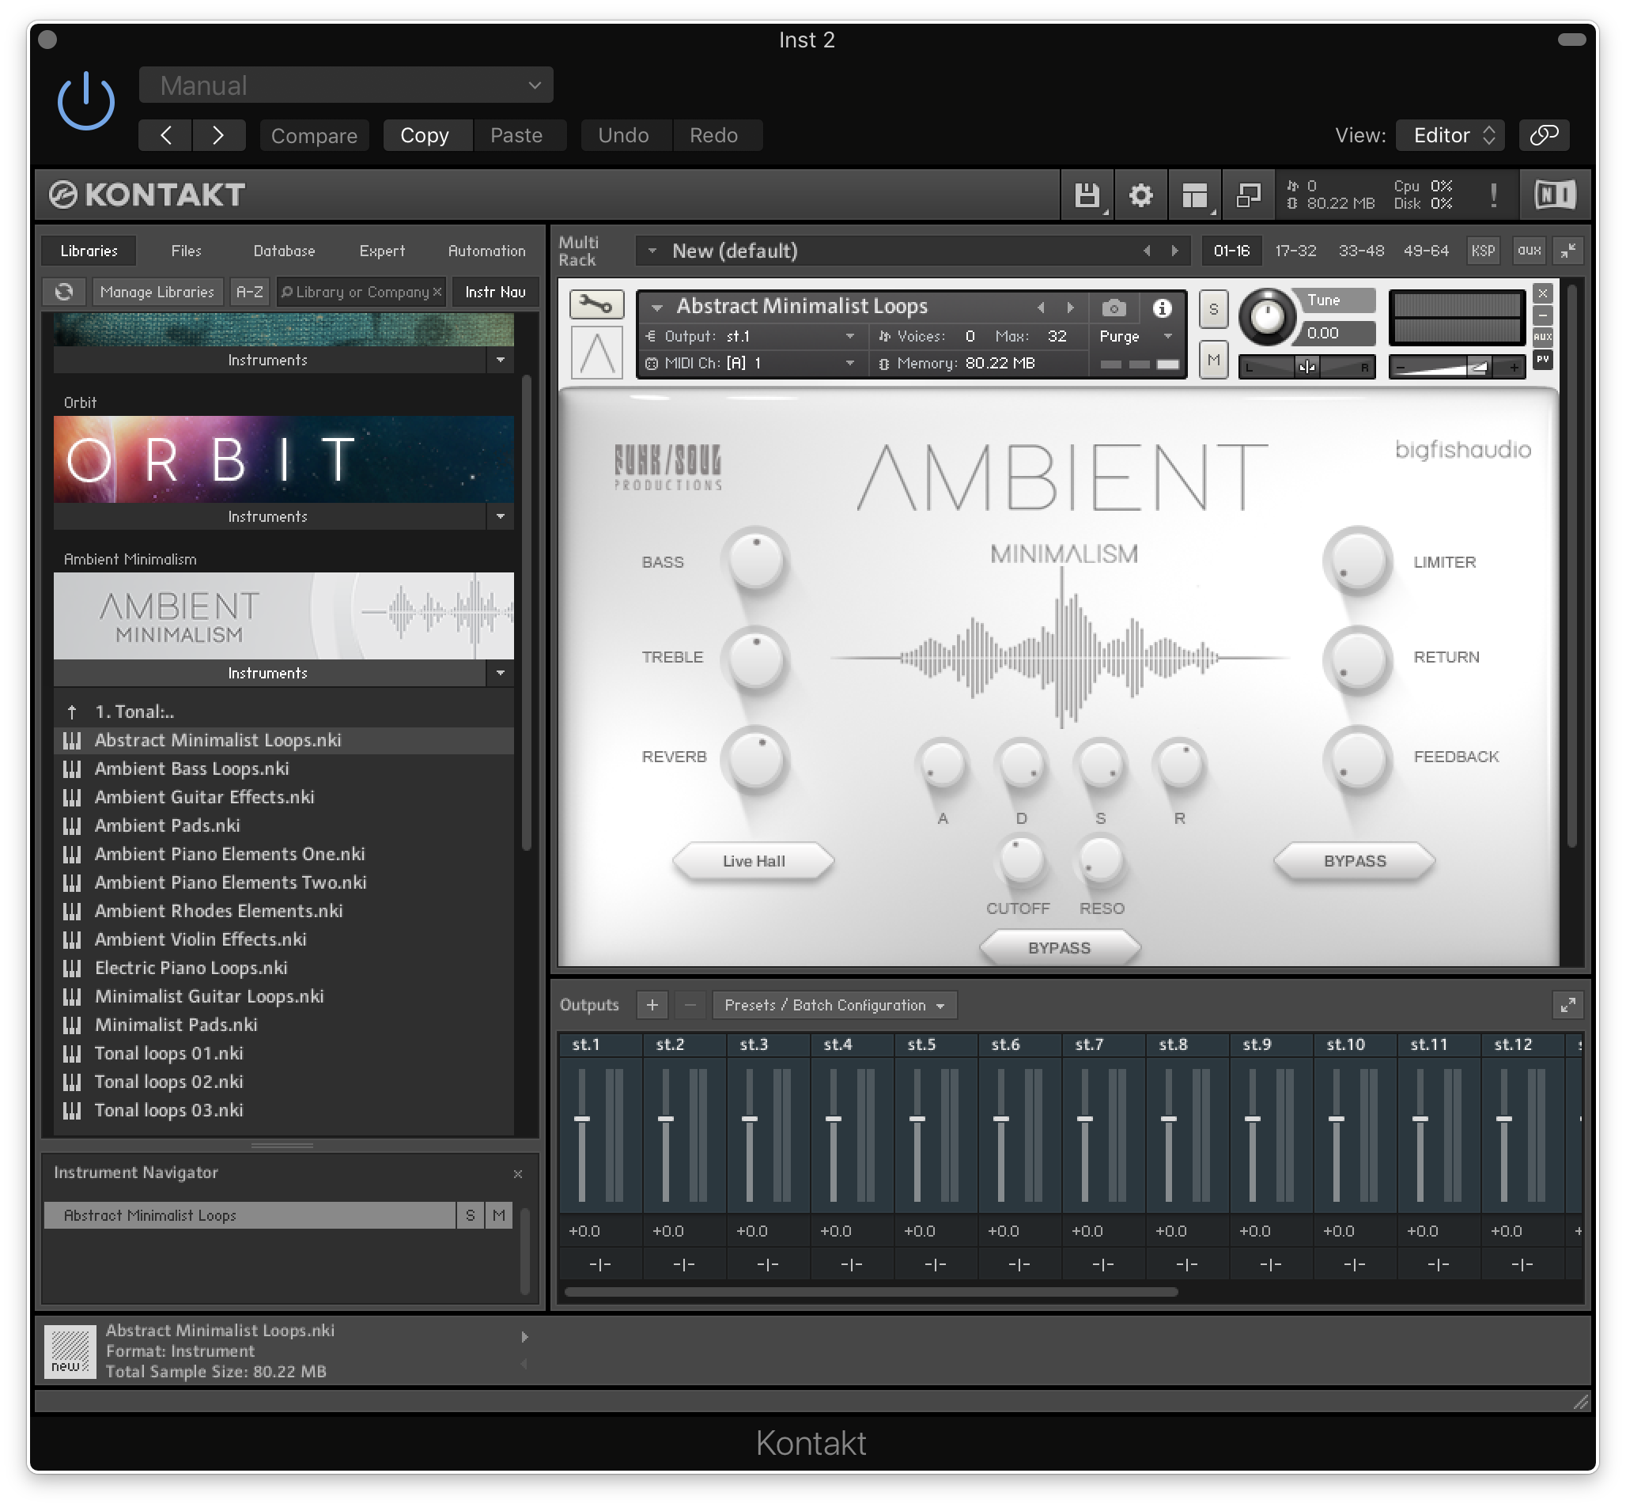1626x1507 pixels.
Task: Click the Native Instruments logo icon
Action: tap(1554, 195)
